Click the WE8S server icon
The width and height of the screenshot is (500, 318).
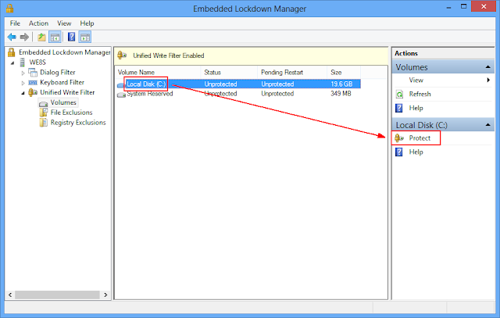point(23,63)
